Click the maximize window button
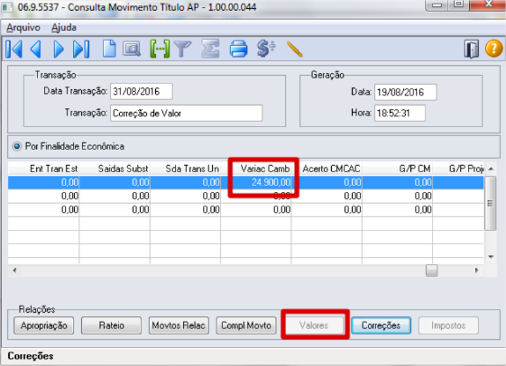The height and width of the screenshot is (366, 506). tap(458, 5)
